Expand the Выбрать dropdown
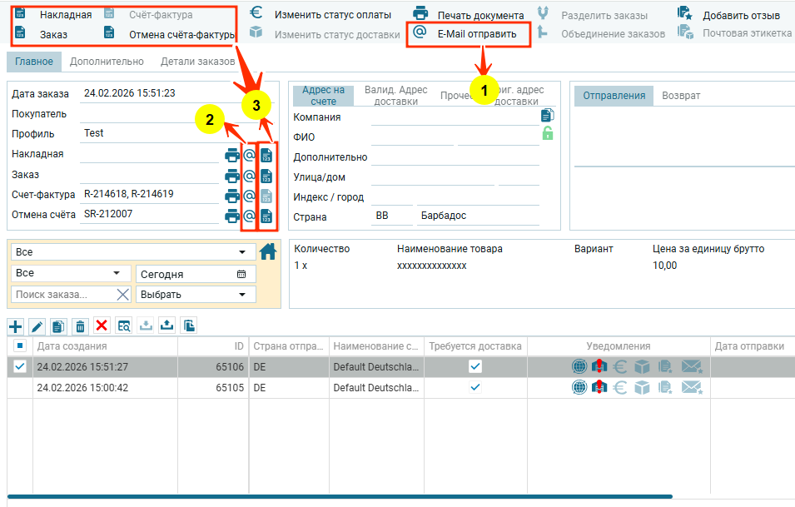The width and height of the screenshot is (795, 507). tap(196, 294)
